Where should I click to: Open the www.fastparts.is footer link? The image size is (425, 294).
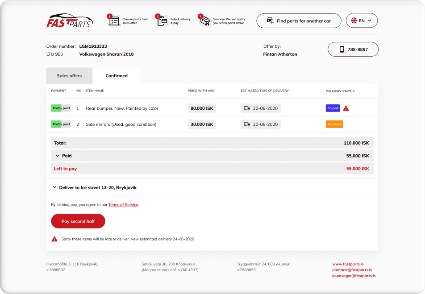[x=348, y=264]
